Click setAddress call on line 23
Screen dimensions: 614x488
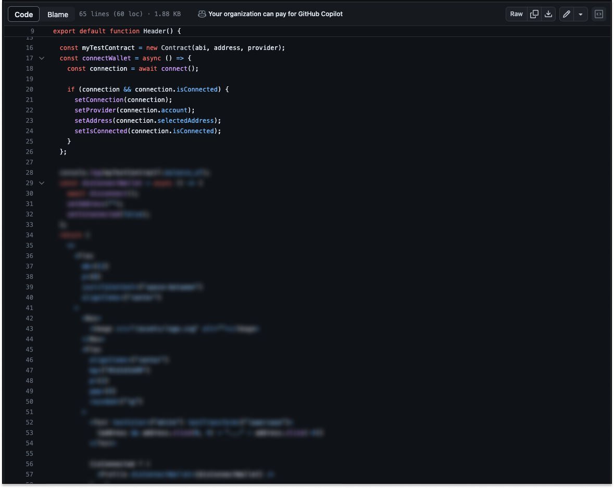point(147,121)
